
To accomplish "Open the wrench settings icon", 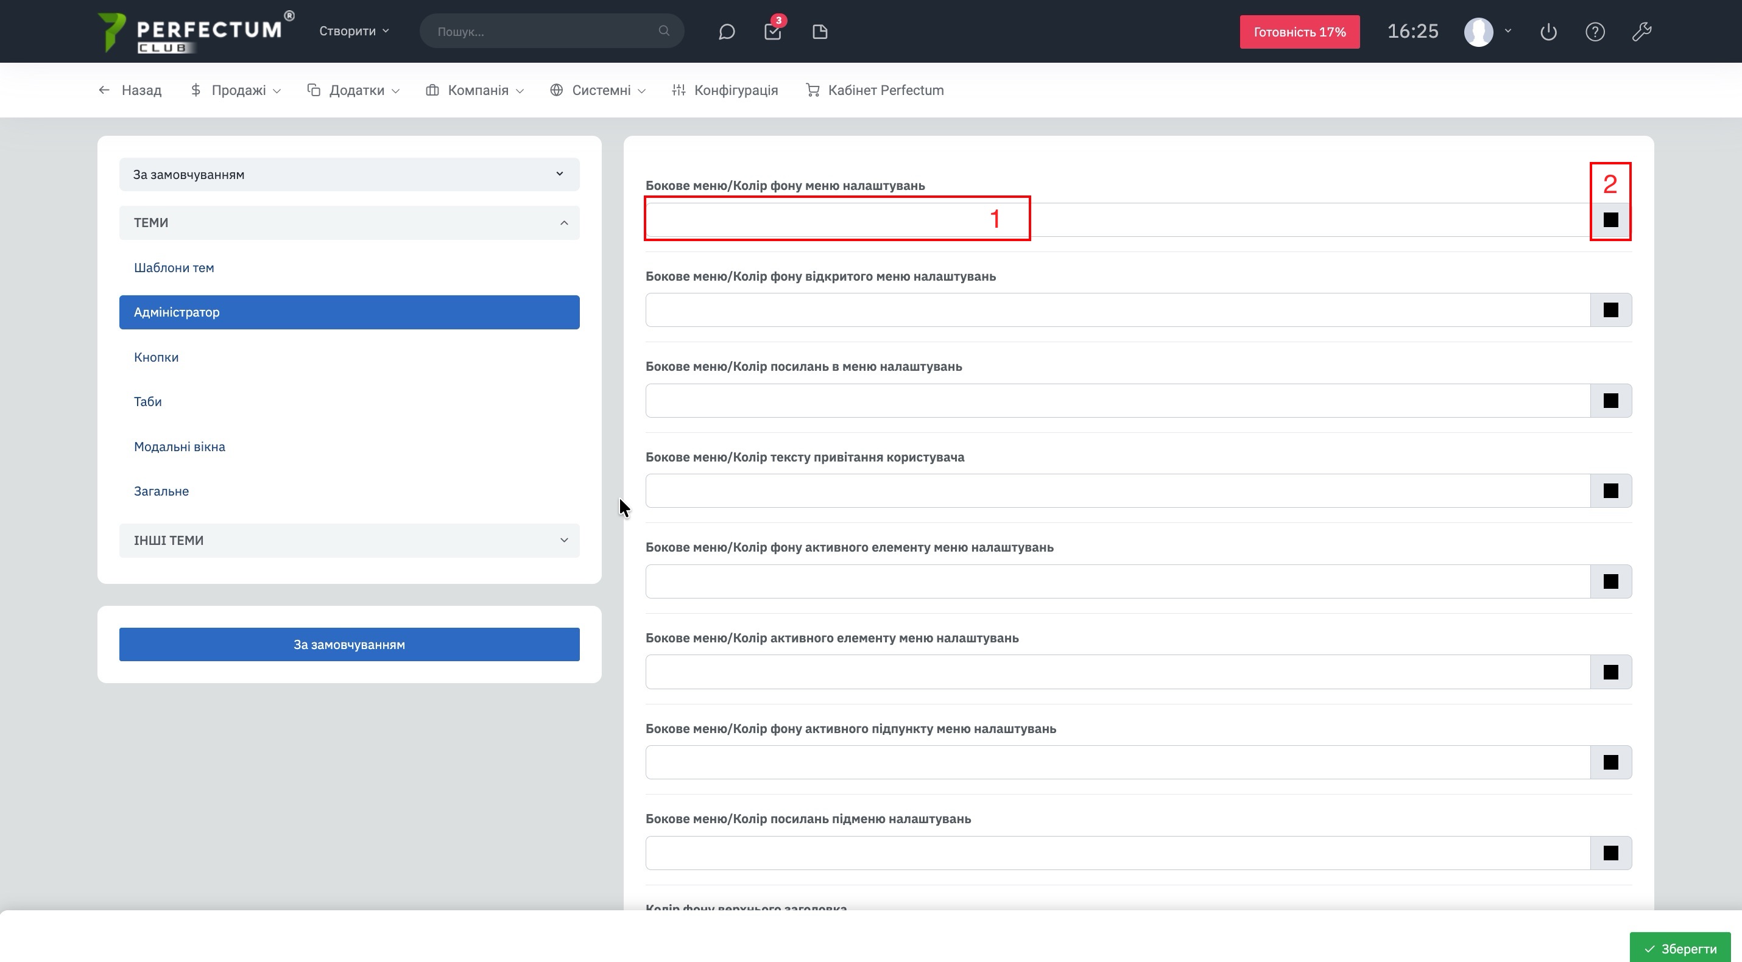I will point(1642,32).
